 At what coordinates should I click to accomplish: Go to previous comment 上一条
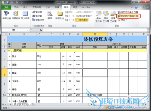pos(70,16)
